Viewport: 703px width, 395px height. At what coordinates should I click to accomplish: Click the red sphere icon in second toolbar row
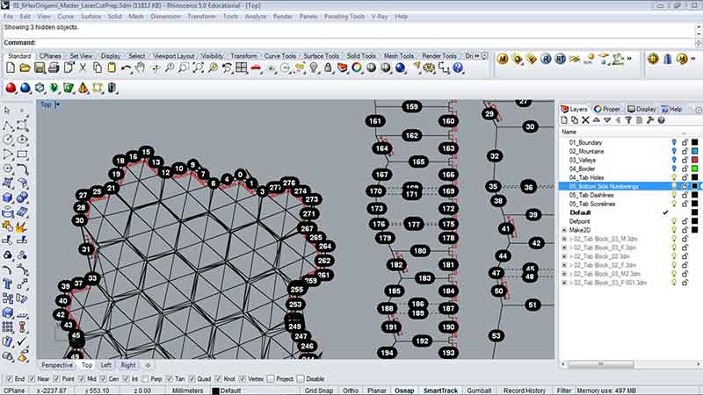pyautogui.click(x=11, y=89)
